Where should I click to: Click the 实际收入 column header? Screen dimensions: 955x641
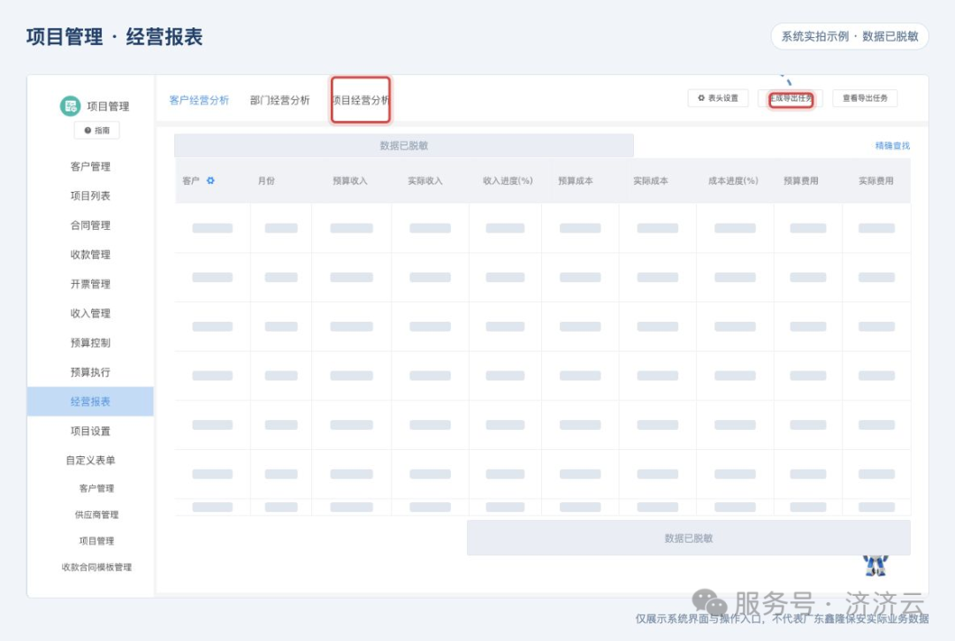425,180
